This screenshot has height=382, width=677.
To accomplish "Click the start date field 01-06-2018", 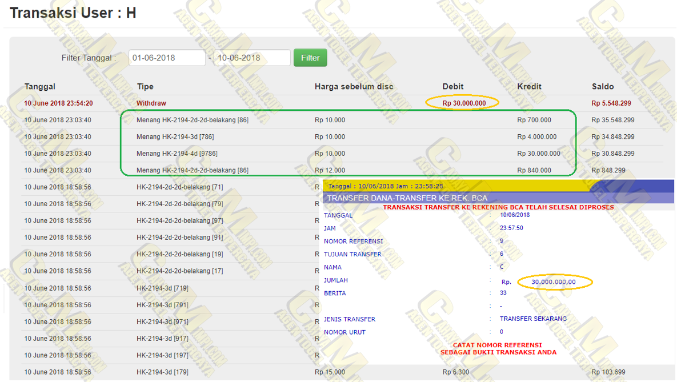I will pyautogui.click(x=166, y=58).
